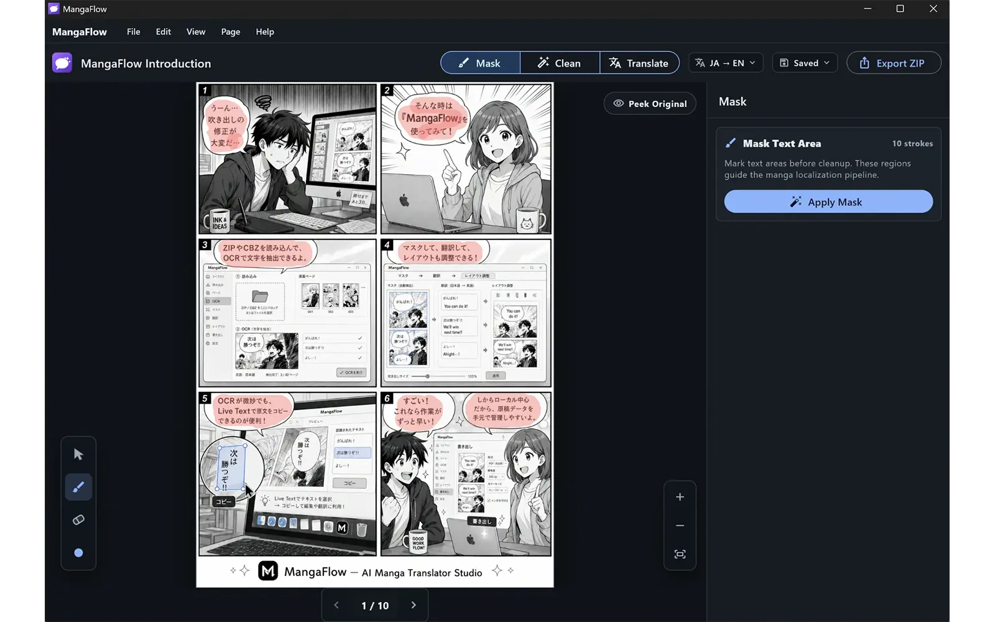Toggle Peek Original view

click(650, 103)
